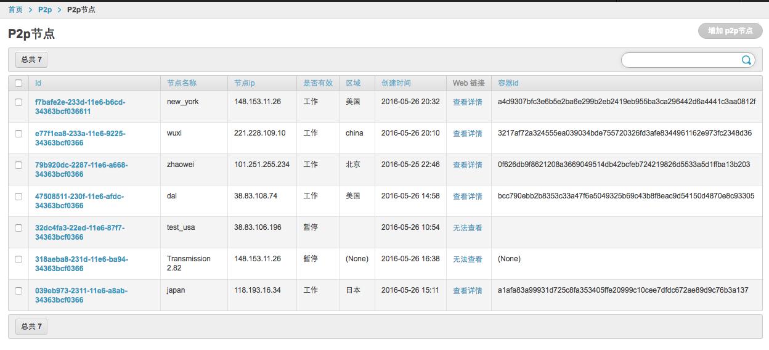Click IP address 118.193.16.34
The width and height of the screenshot is (769, 350).
(x=258, y=290)
